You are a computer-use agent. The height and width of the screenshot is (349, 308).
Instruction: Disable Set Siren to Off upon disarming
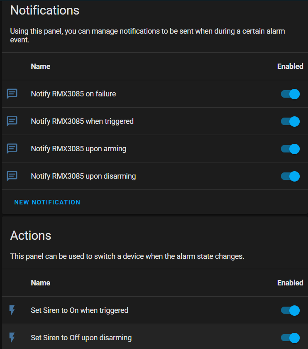coord(290,338)
